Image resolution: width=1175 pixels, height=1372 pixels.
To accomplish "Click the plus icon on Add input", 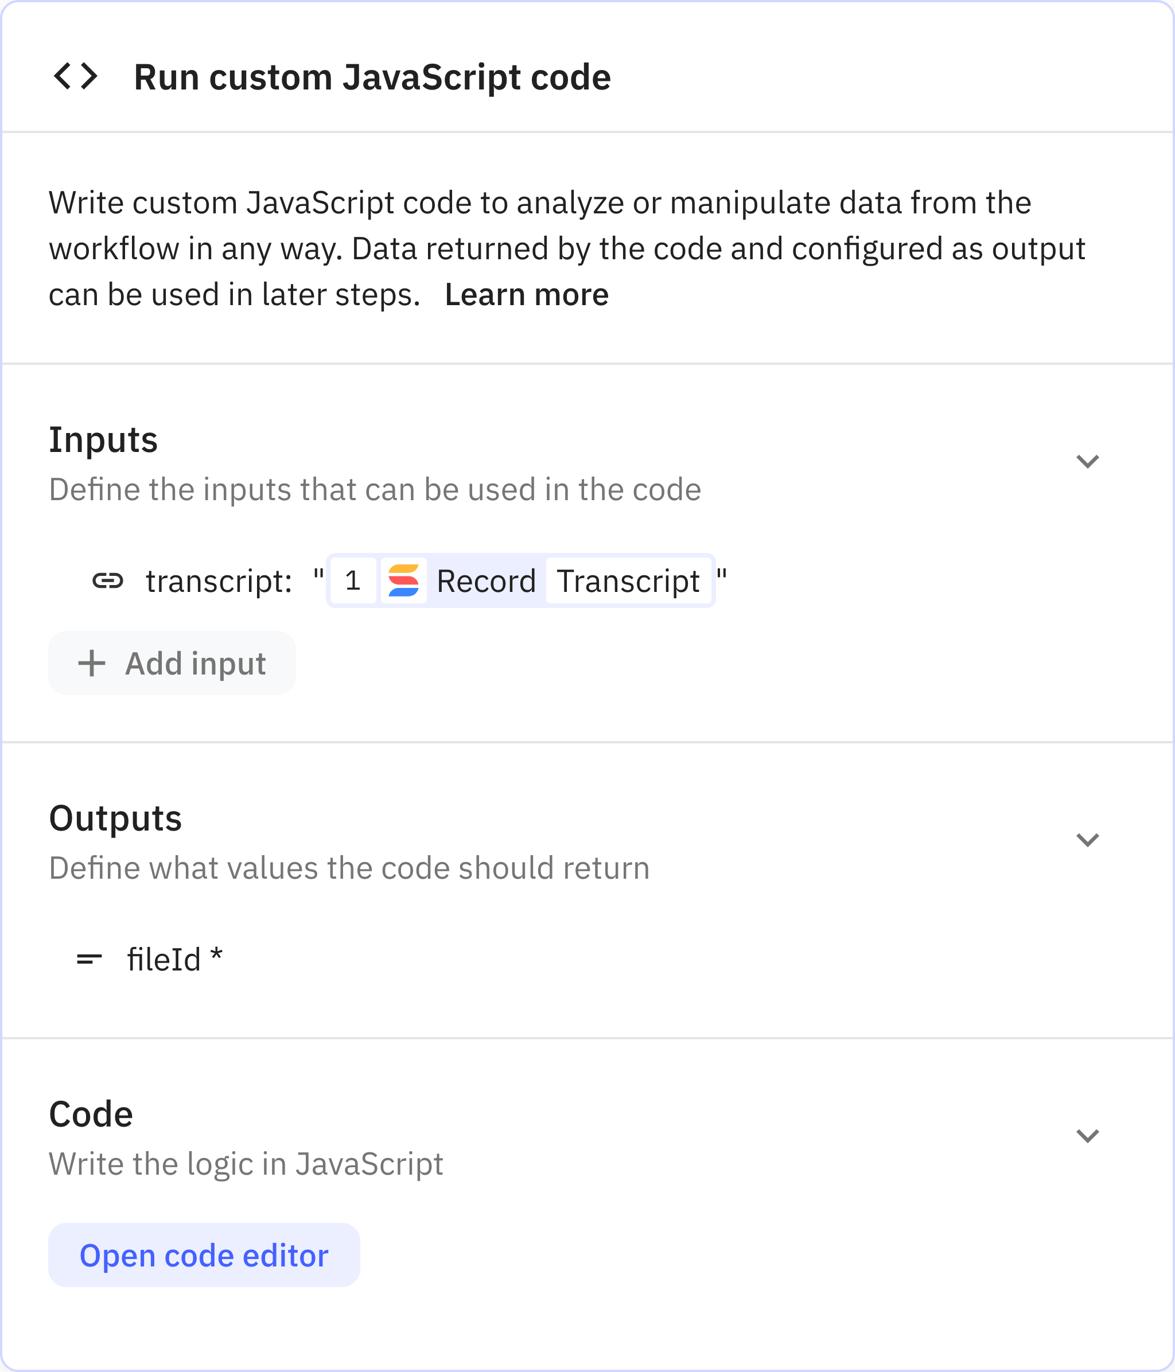I will pos(91,663).
